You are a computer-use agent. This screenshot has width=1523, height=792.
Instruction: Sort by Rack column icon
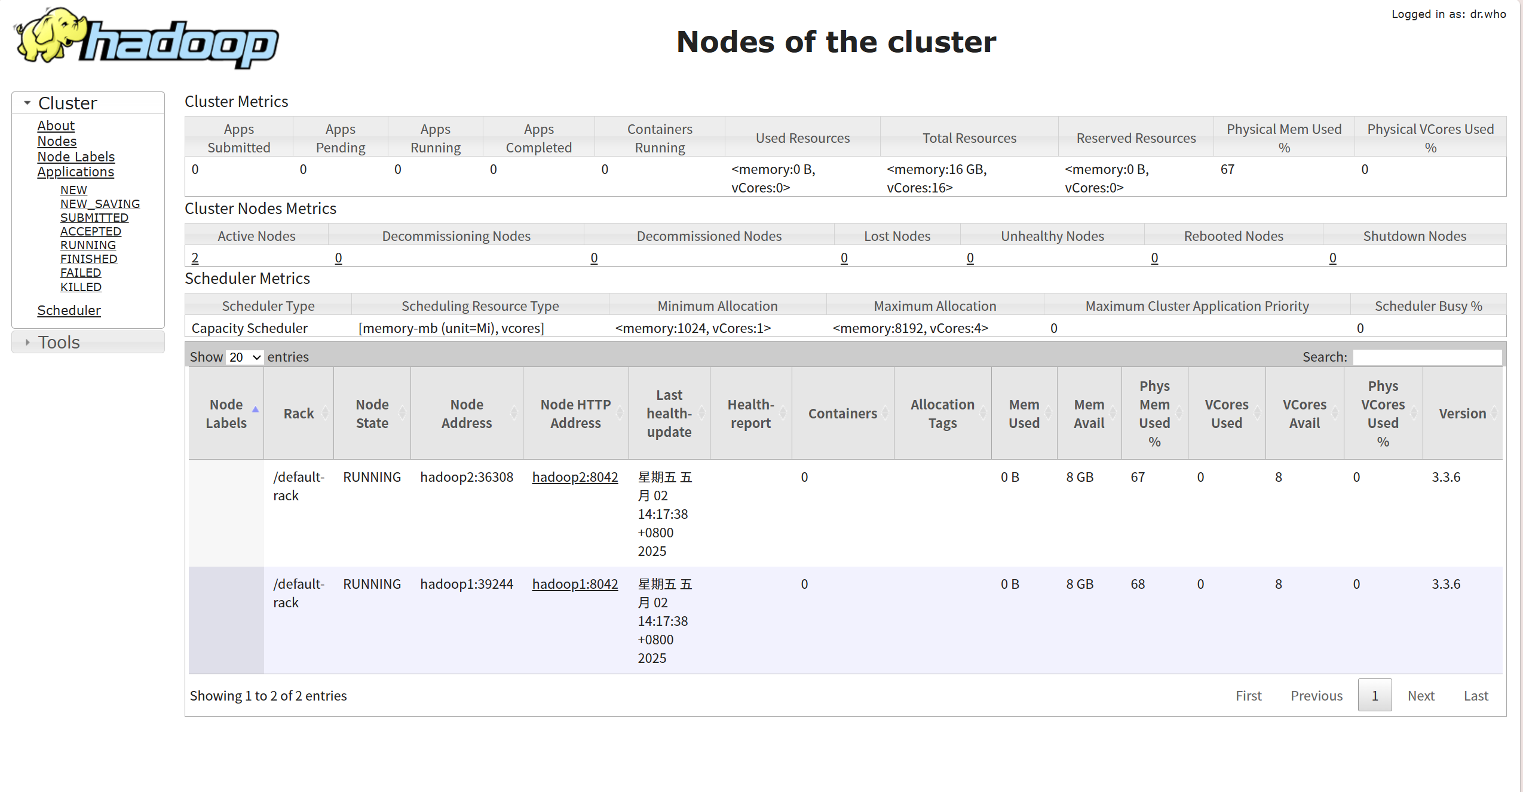pos(325,413)
